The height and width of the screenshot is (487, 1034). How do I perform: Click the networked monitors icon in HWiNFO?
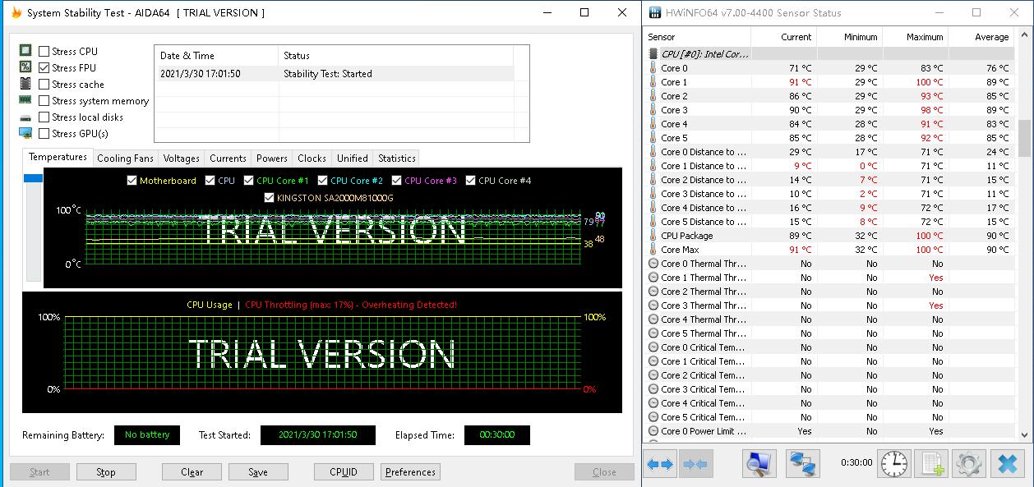(801, 464)
